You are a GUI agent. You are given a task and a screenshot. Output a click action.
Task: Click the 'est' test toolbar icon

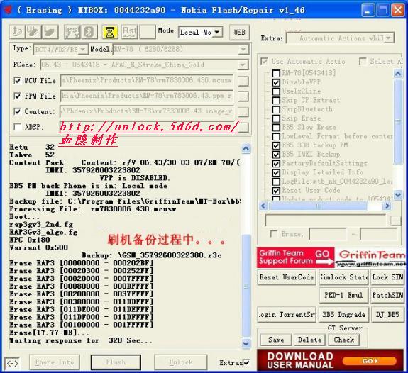pyautogui.click(x=72, y=32)
